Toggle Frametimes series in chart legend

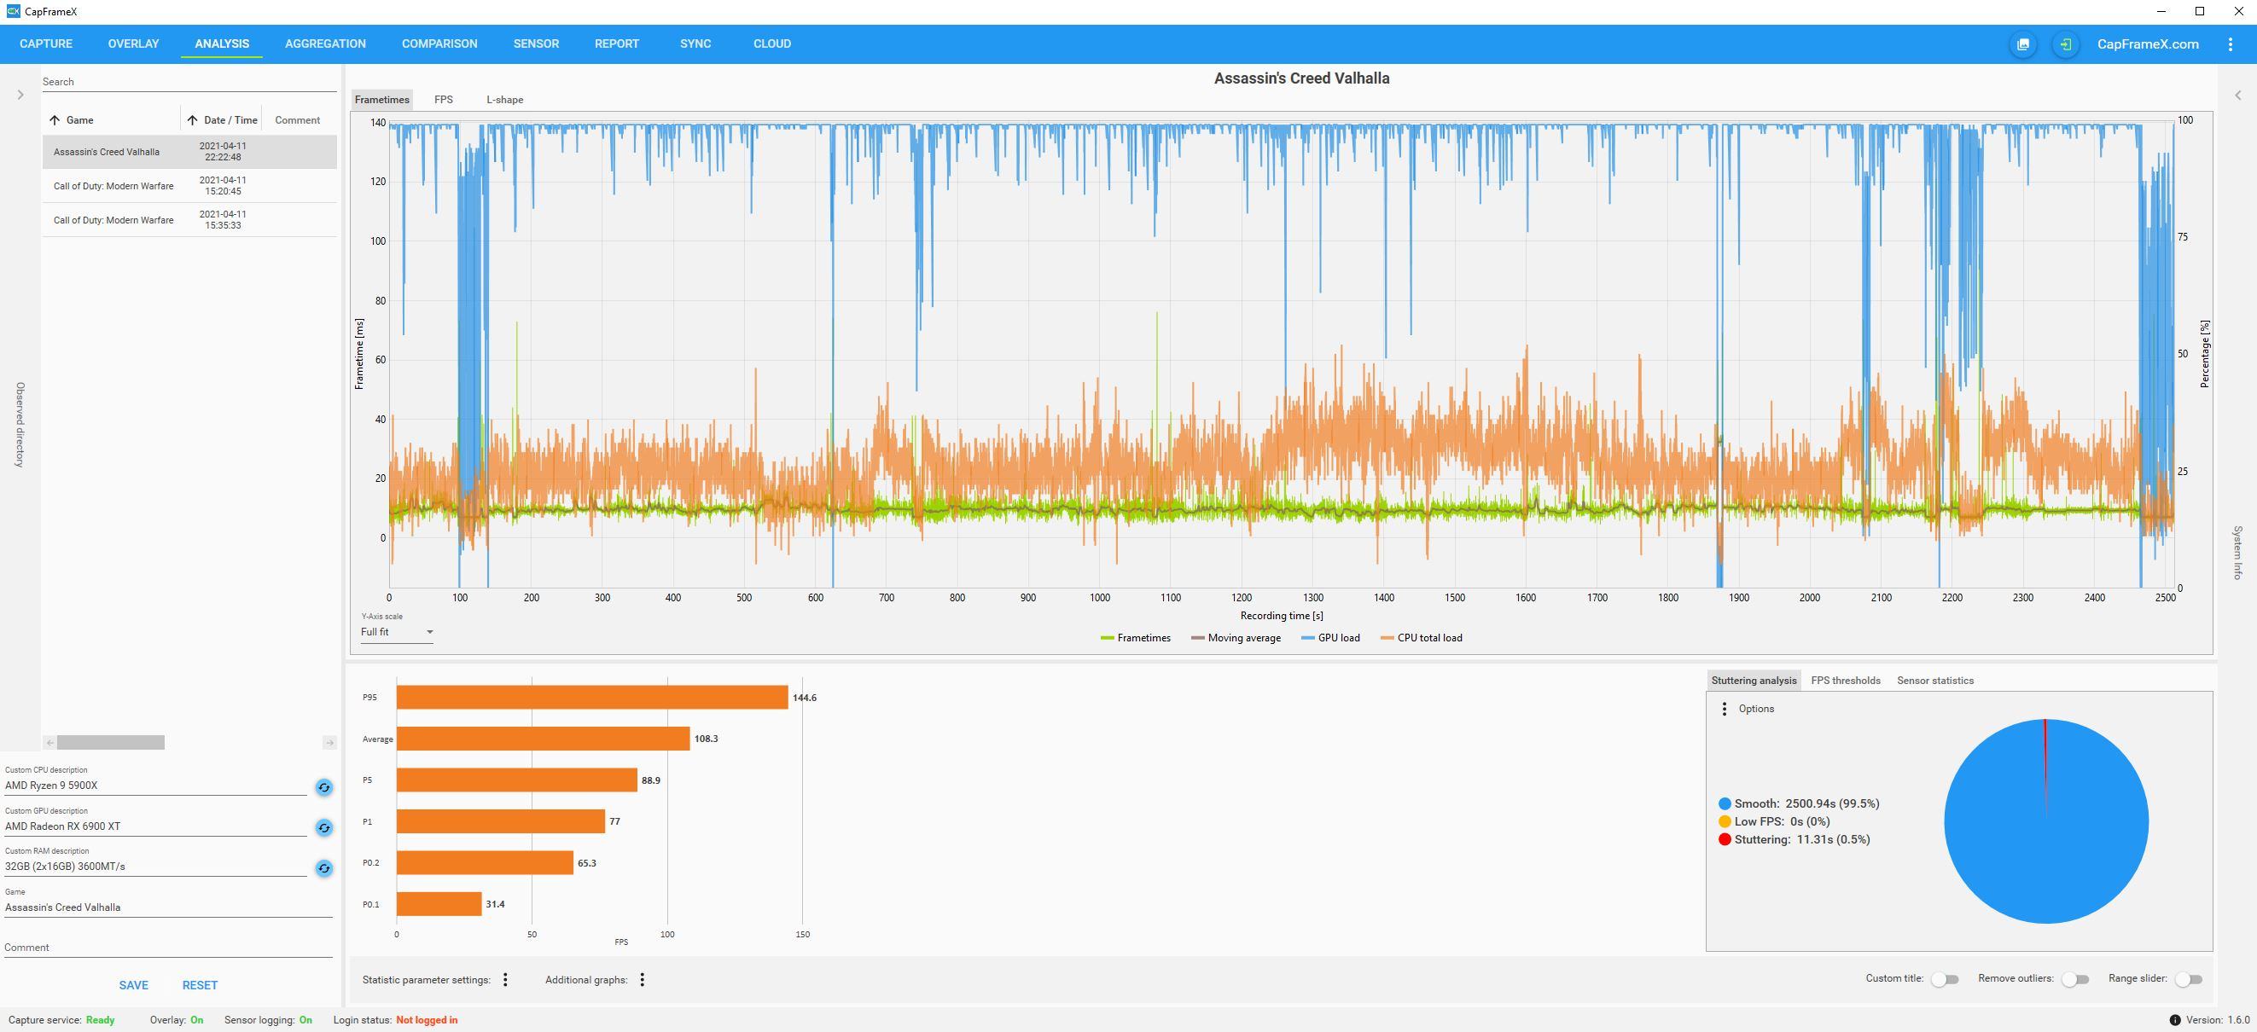point(1136,638)
